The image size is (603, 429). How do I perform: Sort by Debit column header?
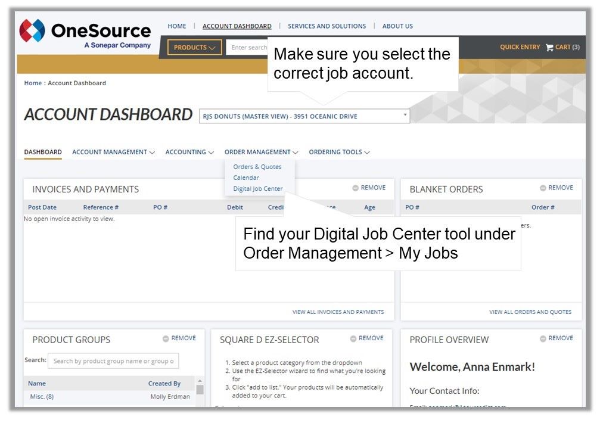[x=235, y=207]
